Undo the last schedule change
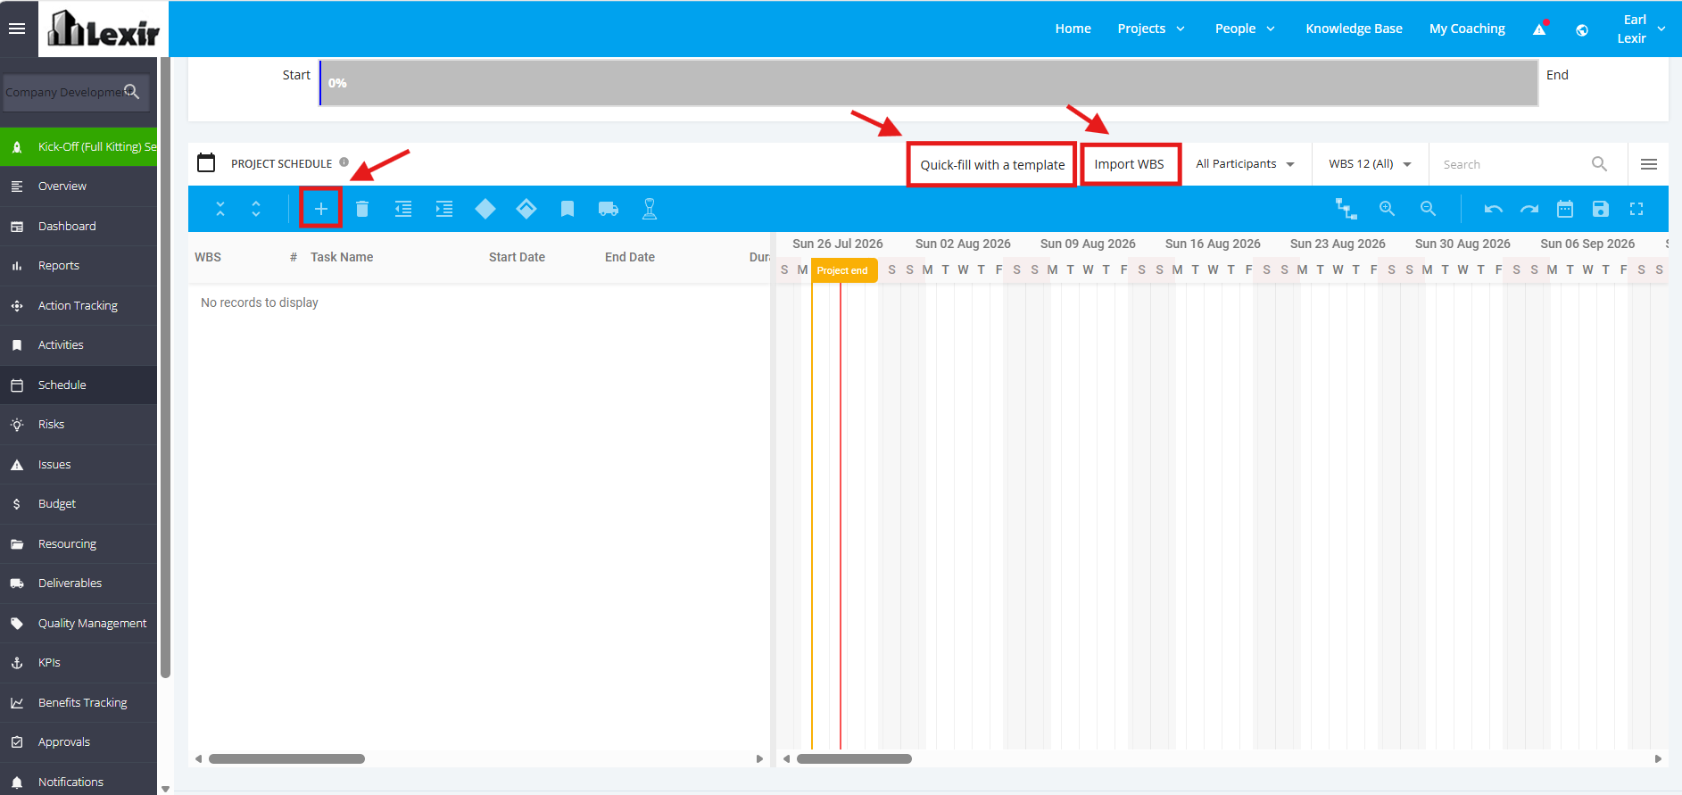This screenshot has width=1682, height=795. [1494, 209]
